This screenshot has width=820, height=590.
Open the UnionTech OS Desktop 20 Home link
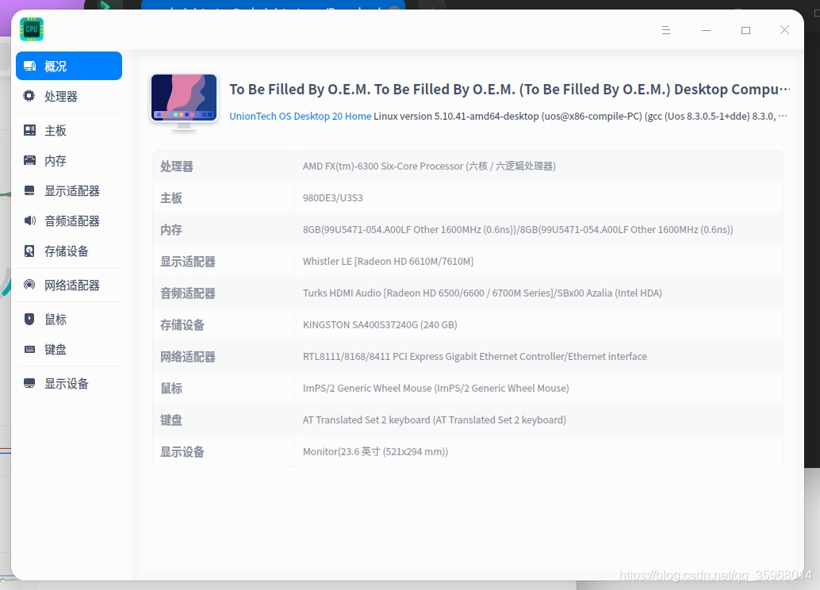tap(301, 116)
